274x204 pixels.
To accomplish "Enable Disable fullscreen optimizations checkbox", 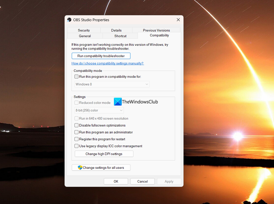I will [76, 125].
